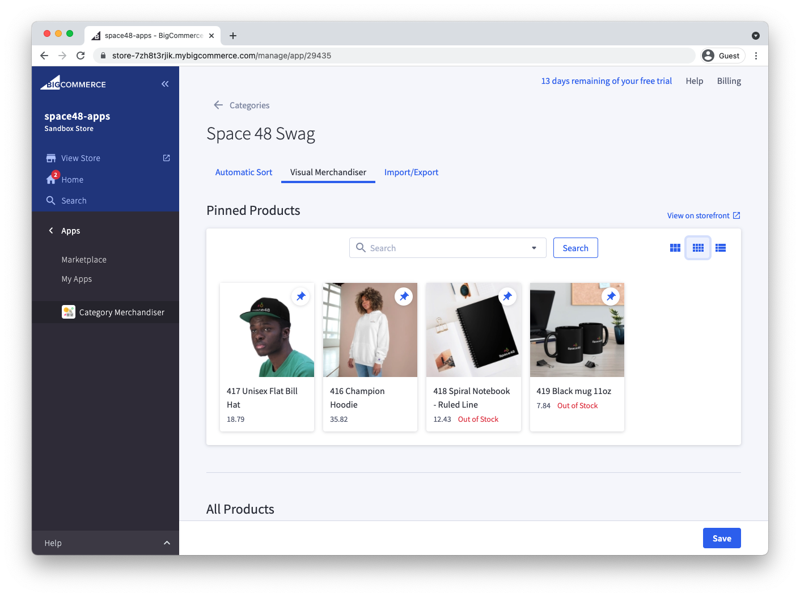Click the storefront icon beside View Store
Viewport: 800px width, 597px height.
pos(51,158)
